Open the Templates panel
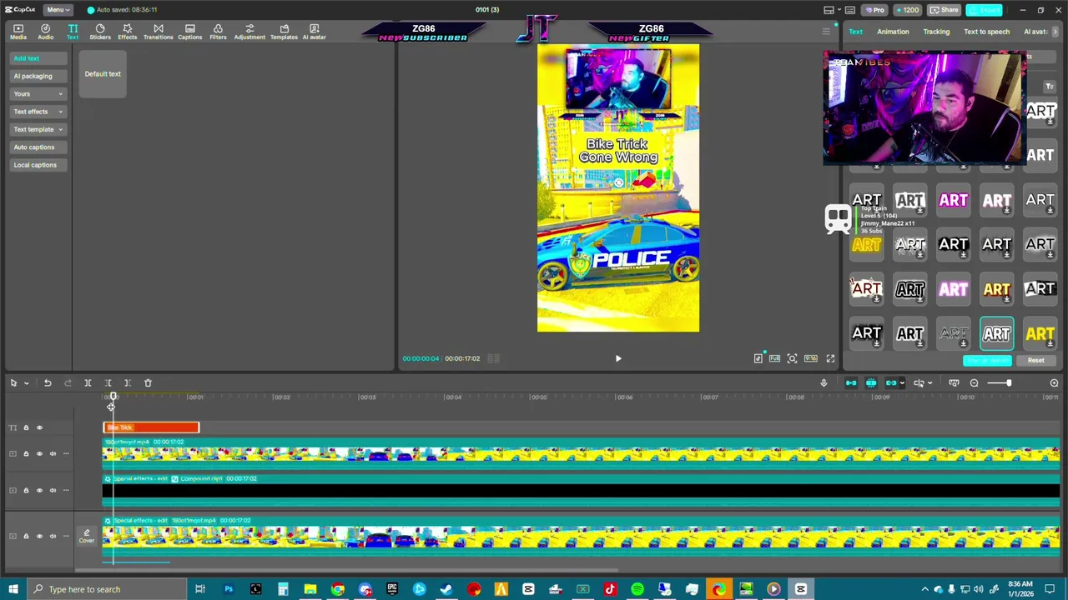This screenshot has width=1068, height=600. coord(284,32)
